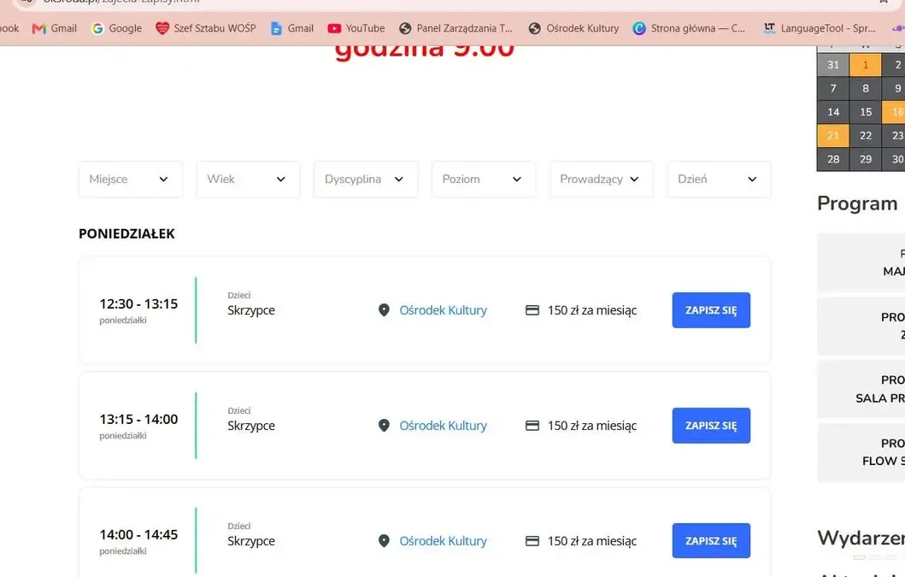Click Skrzypce title in 12:30 row

coord(251,311)
